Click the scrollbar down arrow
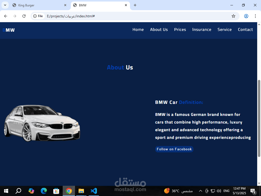This screenshot has width=261, height=196. point(259,184)
